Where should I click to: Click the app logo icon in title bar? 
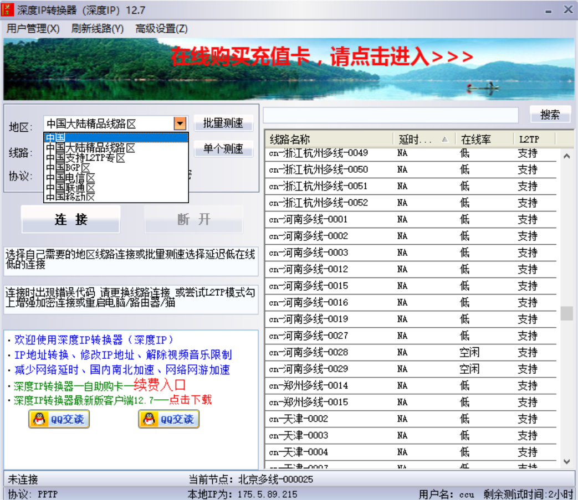[x=7, y=9]
